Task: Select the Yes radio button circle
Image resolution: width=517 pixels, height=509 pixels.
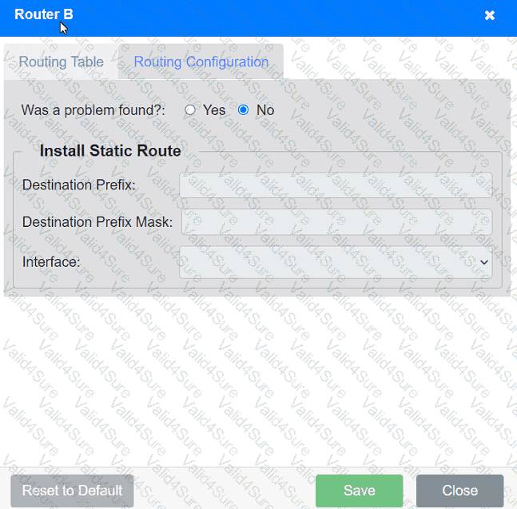Action: (190, 110)
